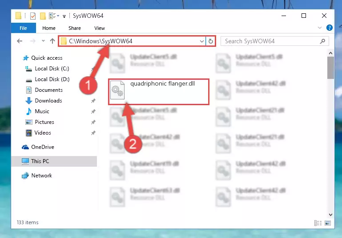The width and height of the screenshot is (342, 238).
Task: Expand the ribbon with the chevron
Action: coord(319,28)
